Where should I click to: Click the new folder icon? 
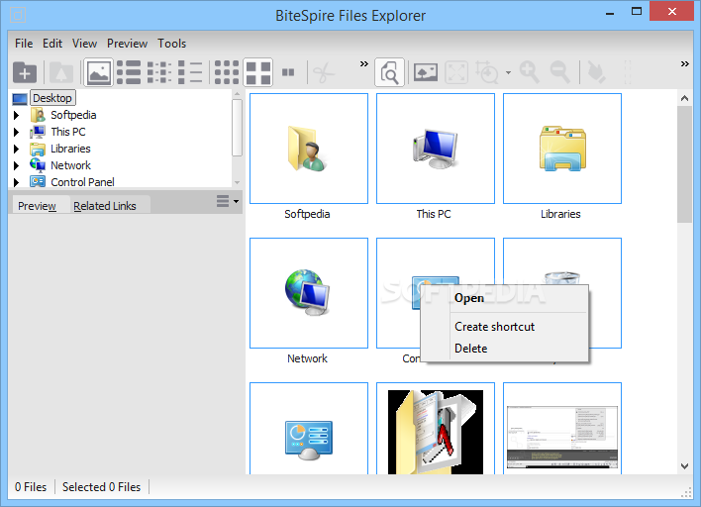[x=25, y=72]
